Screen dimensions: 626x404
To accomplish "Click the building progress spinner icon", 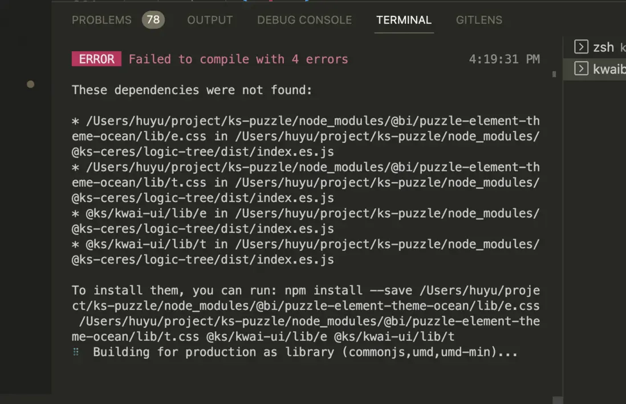I will 76,352.
